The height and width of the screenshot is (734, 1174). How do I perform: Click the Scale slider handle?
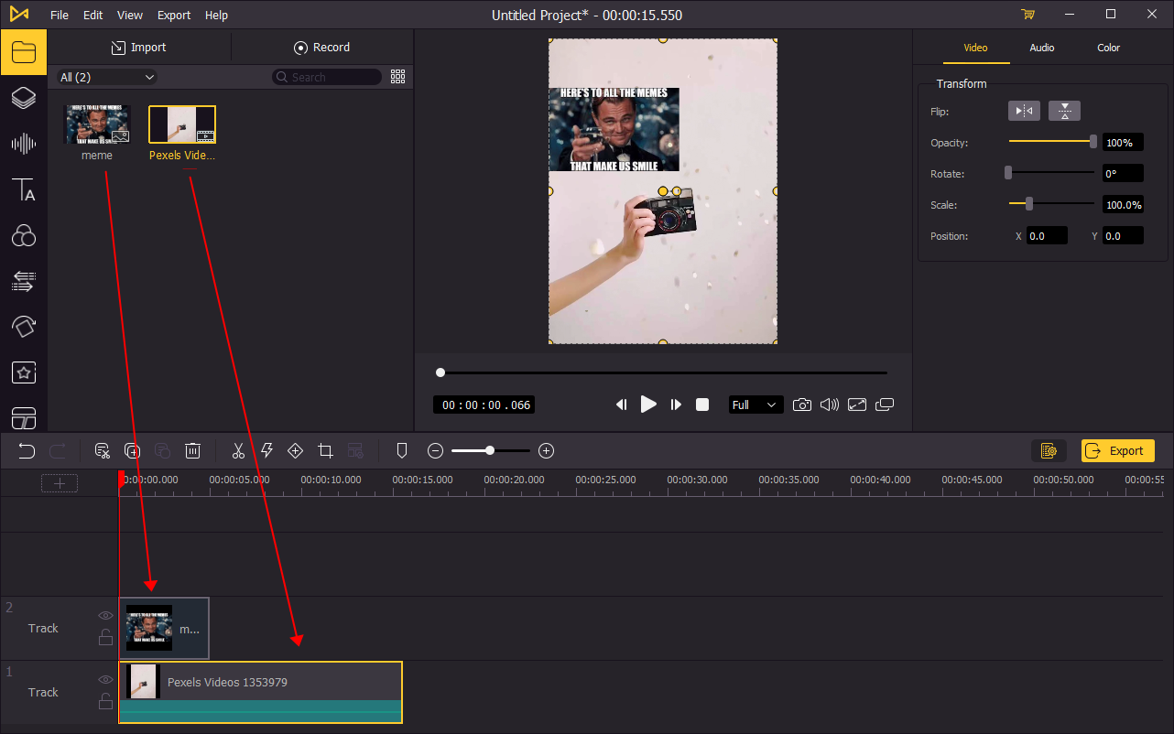tap(1029, 203)
